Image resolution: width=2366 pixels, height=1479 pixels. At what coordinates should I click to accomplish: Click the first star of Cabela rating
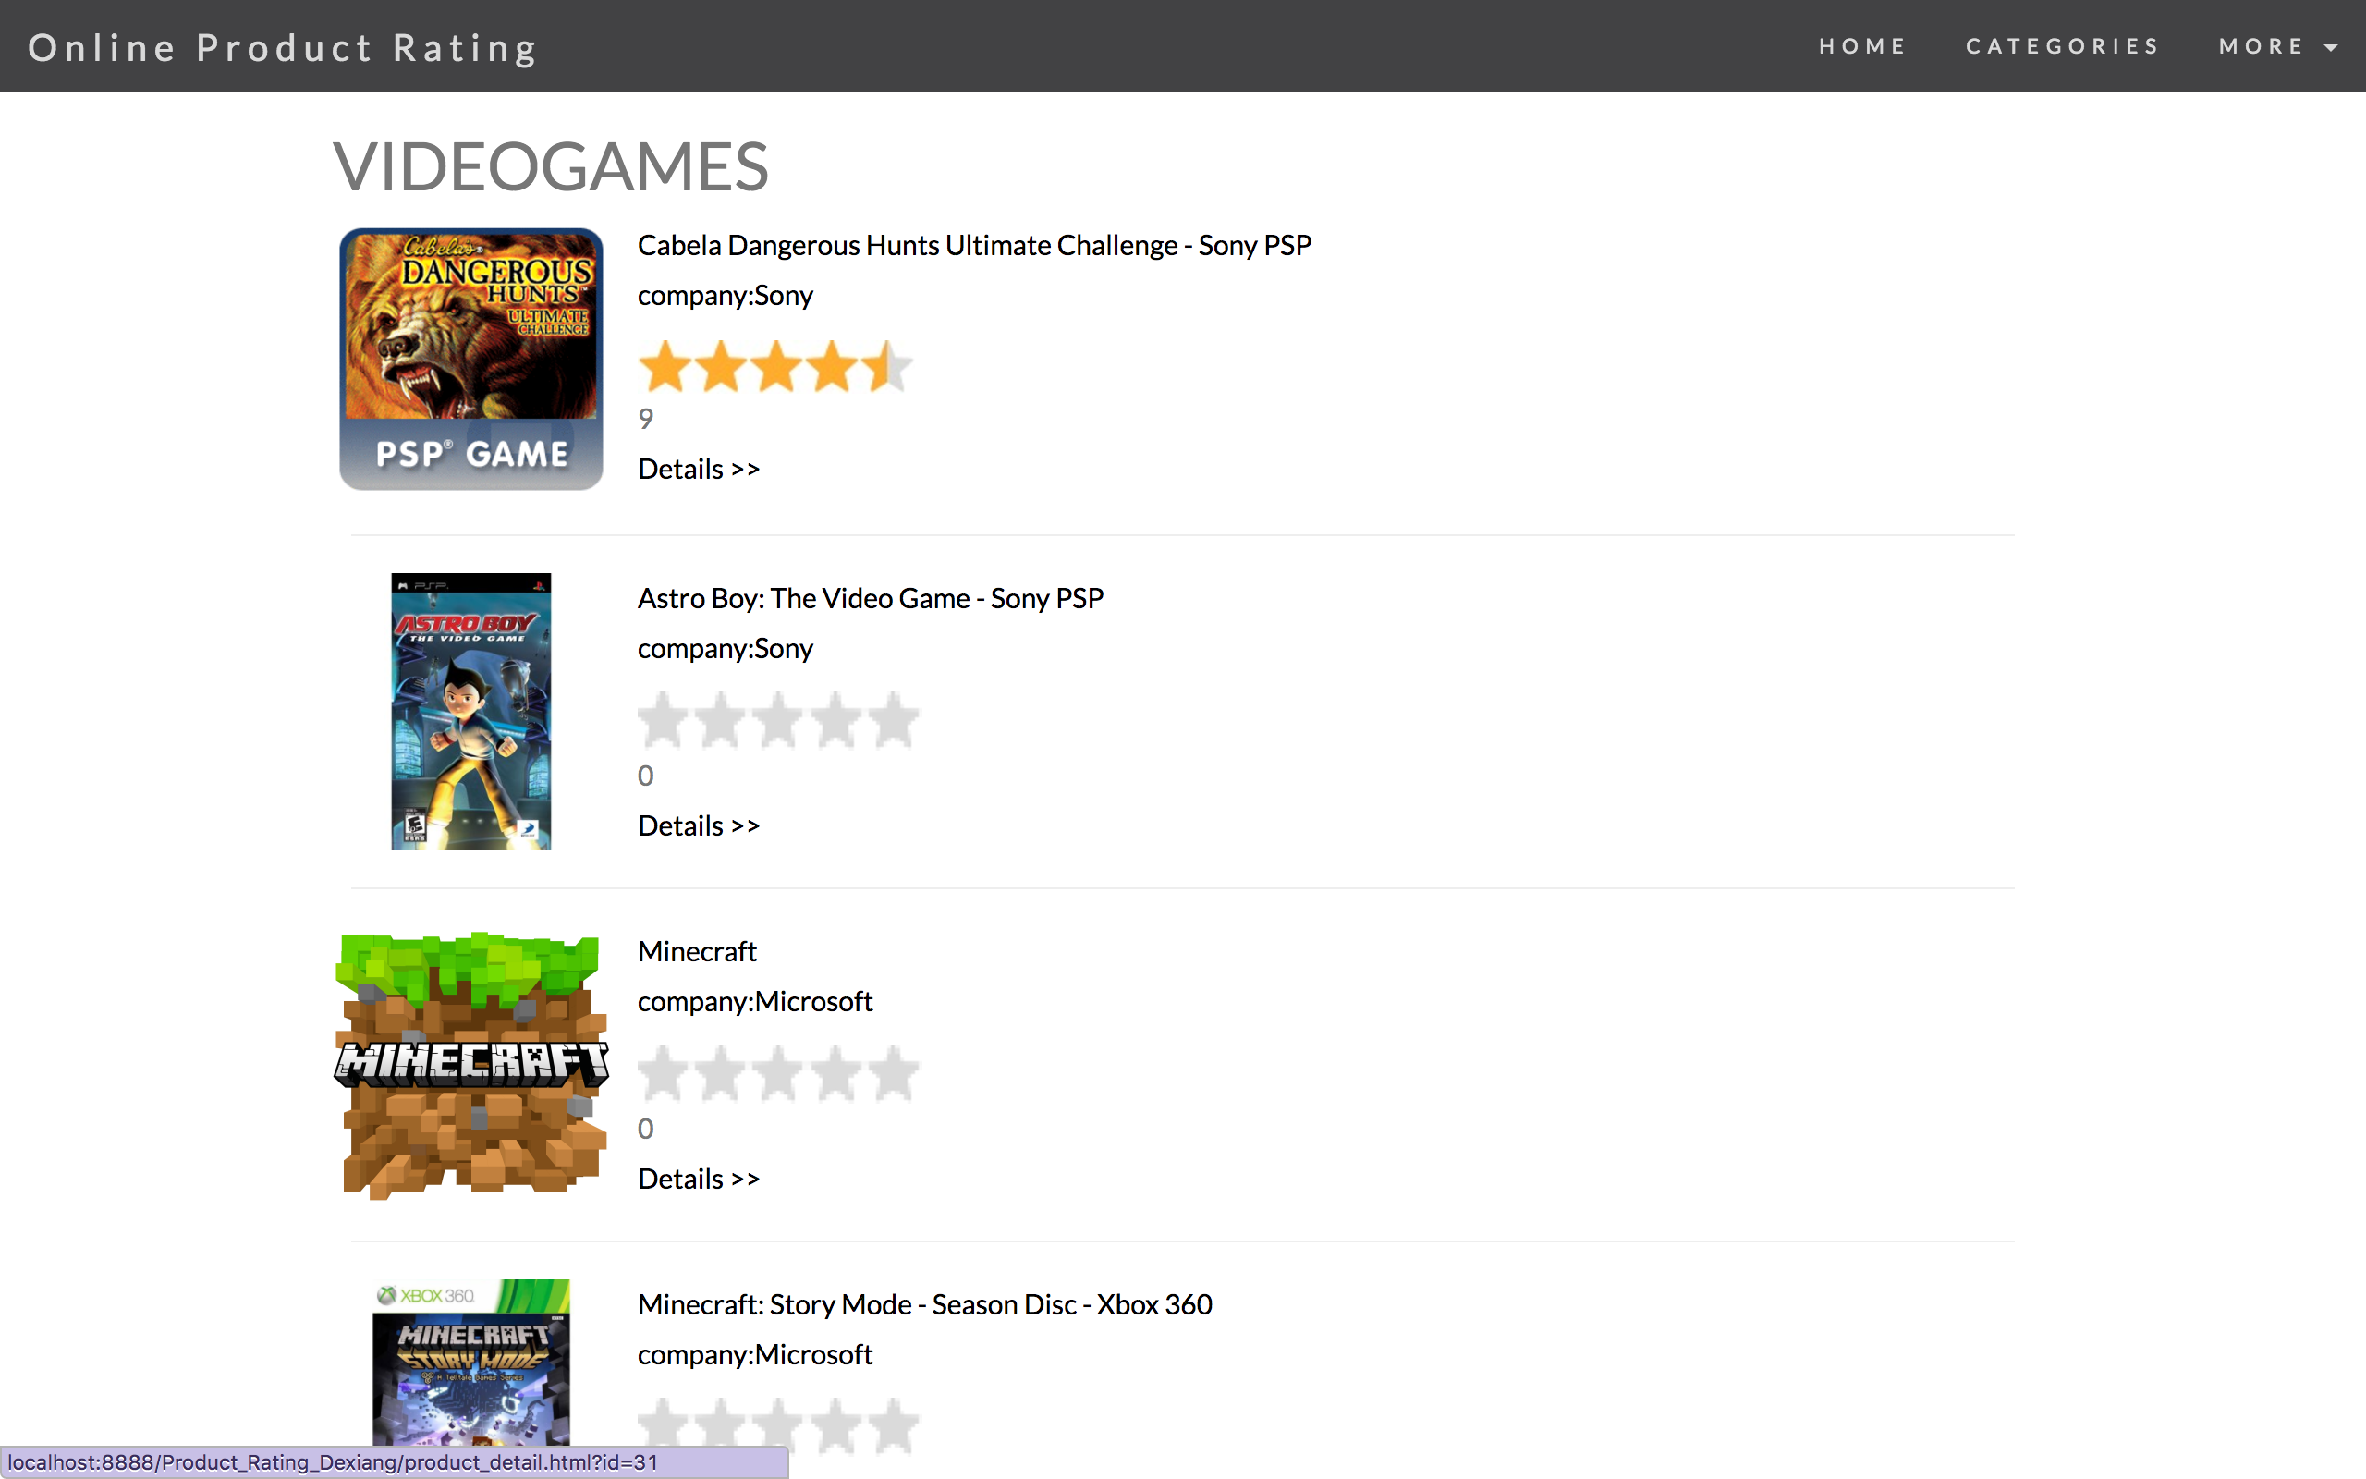(665, 368)
